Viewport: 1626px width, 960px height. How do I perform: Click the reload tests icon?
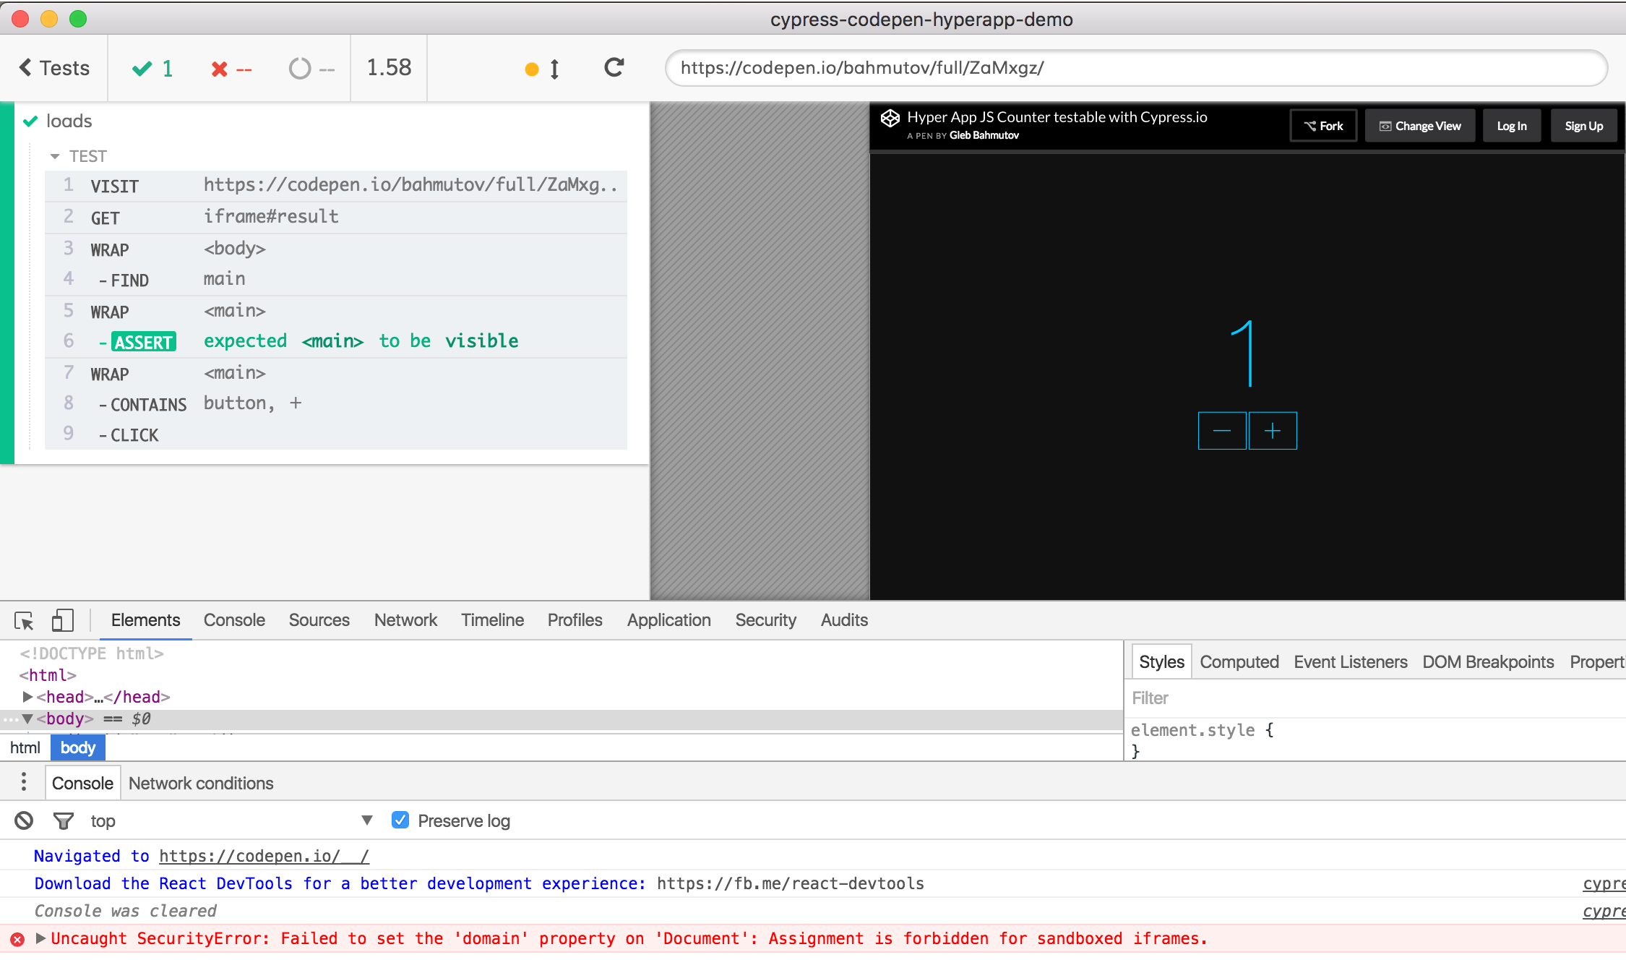point(614,68)
